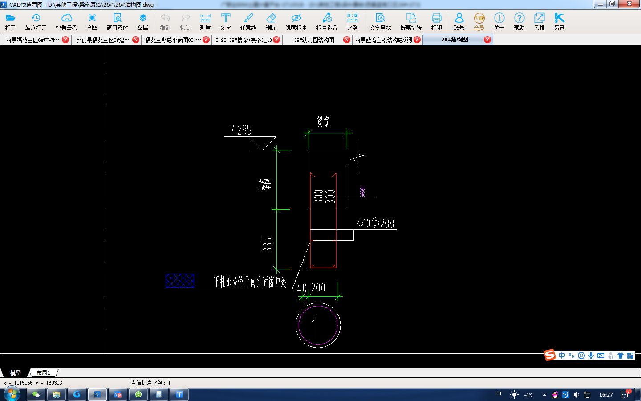Image resolution: width=641 pixels, height=401 pixels.
Task: Close the 26#结构图 tab
Action: pyautogui.click(x=487, y=40)
